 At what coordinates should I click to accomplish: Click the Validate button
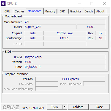coord(78,107)
